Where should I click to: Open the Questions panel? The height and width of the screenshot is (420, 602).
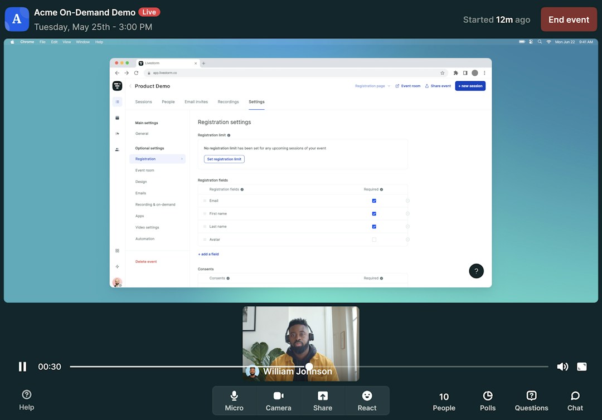coord(531,401)
